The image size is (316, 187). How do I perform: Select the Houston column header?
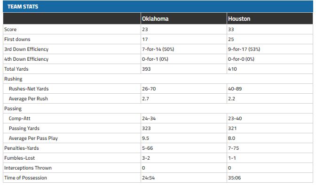tap(239, 19)
